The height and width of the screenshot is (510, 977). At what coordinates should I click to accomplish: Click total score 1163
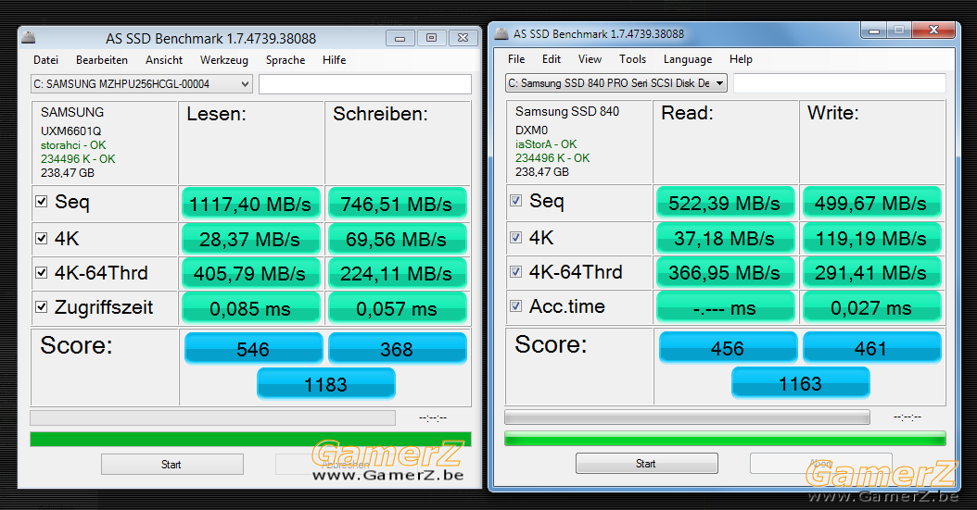tap(801, 382)
